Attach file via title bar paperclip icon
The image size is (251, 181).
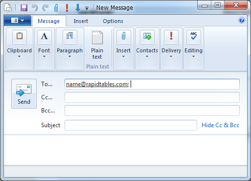[56, 8]
